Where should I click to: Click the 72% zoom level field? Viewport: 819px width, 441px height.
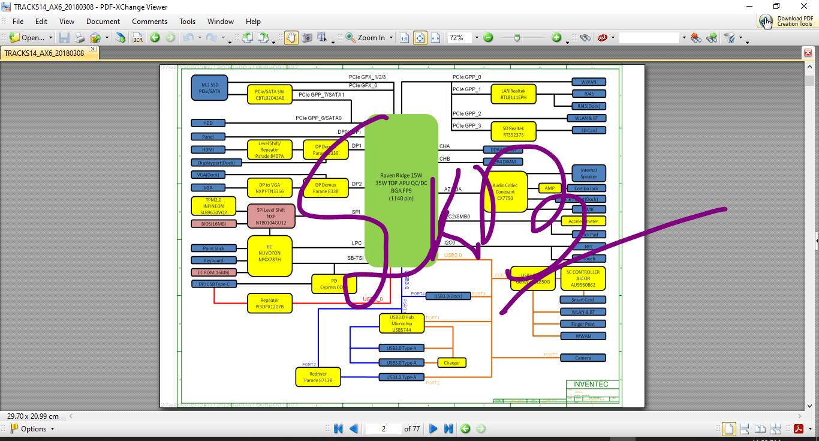pyautogui.click(x=460, y=38)
